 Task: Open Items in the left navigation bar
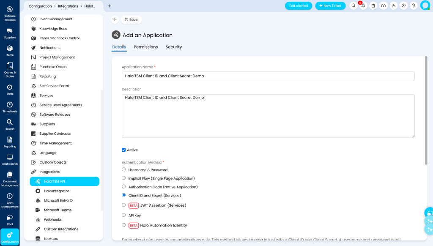click(10, 51)
